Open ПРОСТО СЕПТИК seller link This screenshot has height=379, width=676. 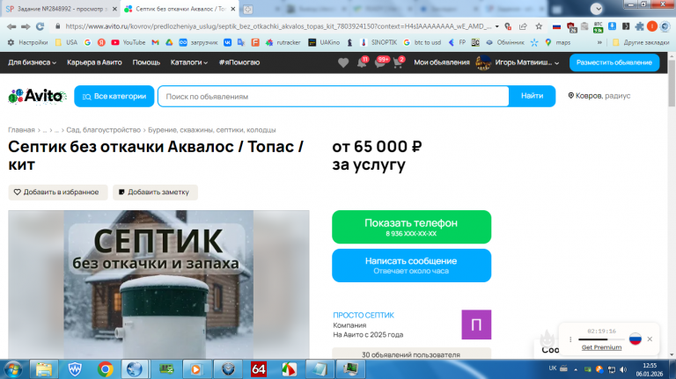point(364,315)
